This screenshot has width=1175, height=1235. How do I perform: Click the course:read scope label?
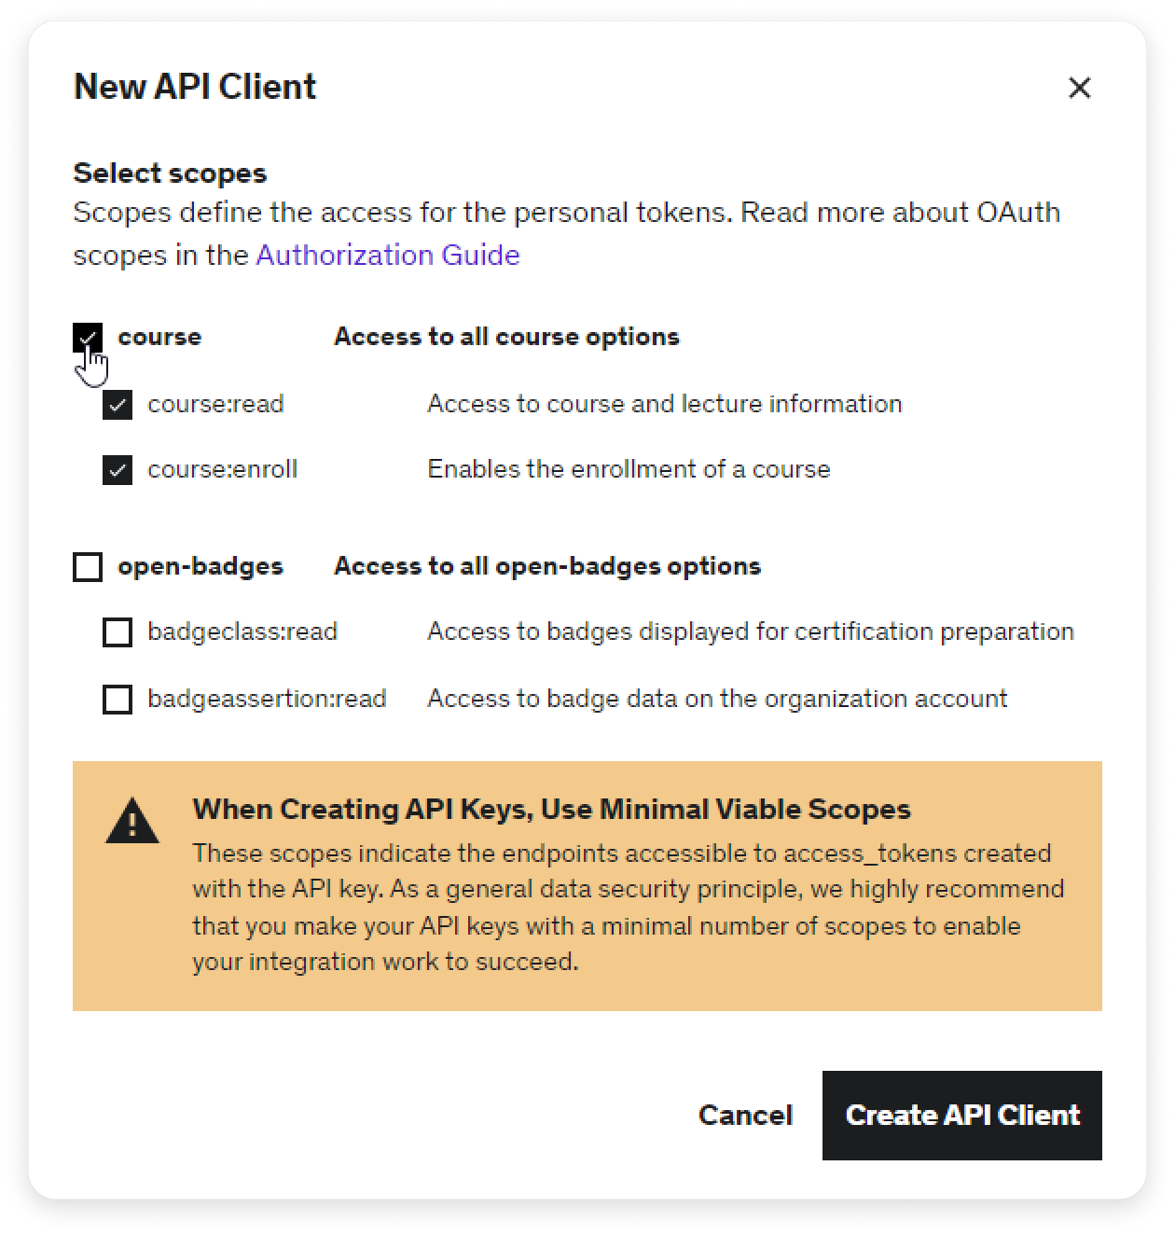point(215,404)
